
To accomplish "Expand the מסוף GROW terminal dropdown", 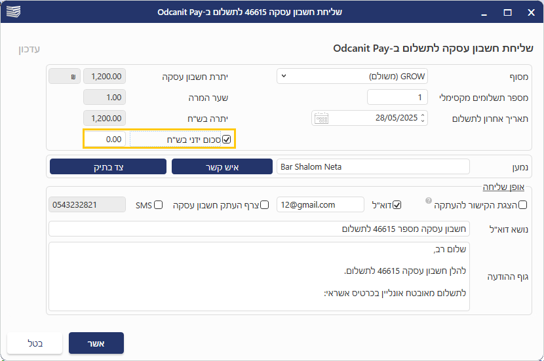I will (353, 76).
